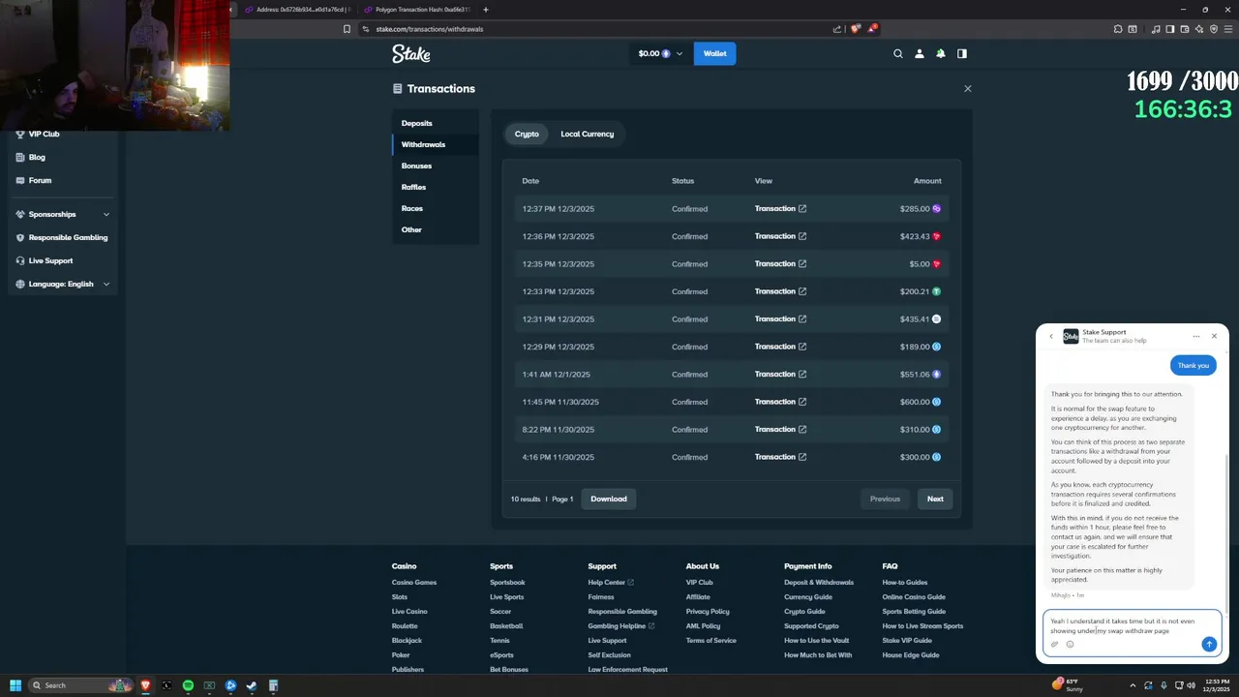The height and width of the screenshot is (697, 1239).
Task: Open the taskbar weather widget
Action: [1069, 685]
